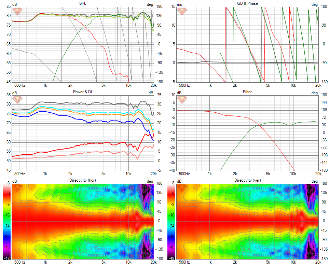Click the 85 dB value on SPL chart axis
The width and height of the screenshot is (330, 266).
pos(9,6)
